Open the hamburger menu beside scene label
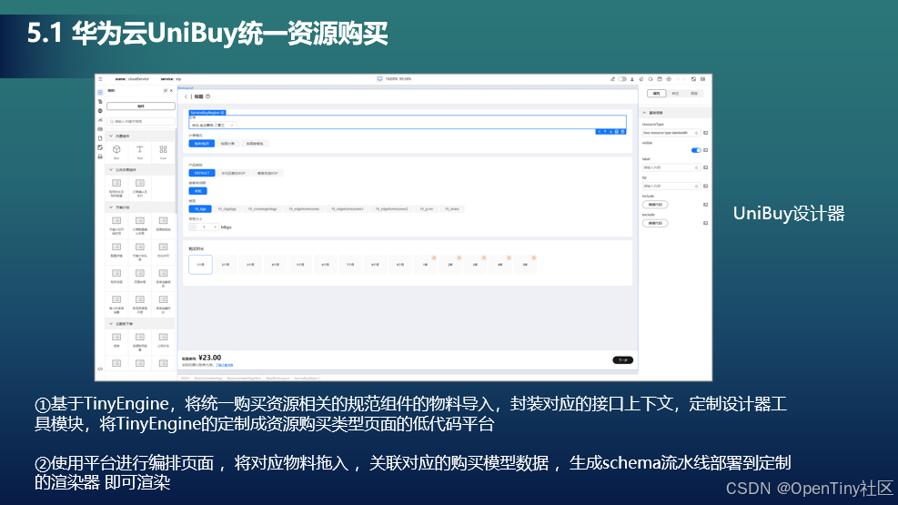The image size is (898, 505). [100, 79]
